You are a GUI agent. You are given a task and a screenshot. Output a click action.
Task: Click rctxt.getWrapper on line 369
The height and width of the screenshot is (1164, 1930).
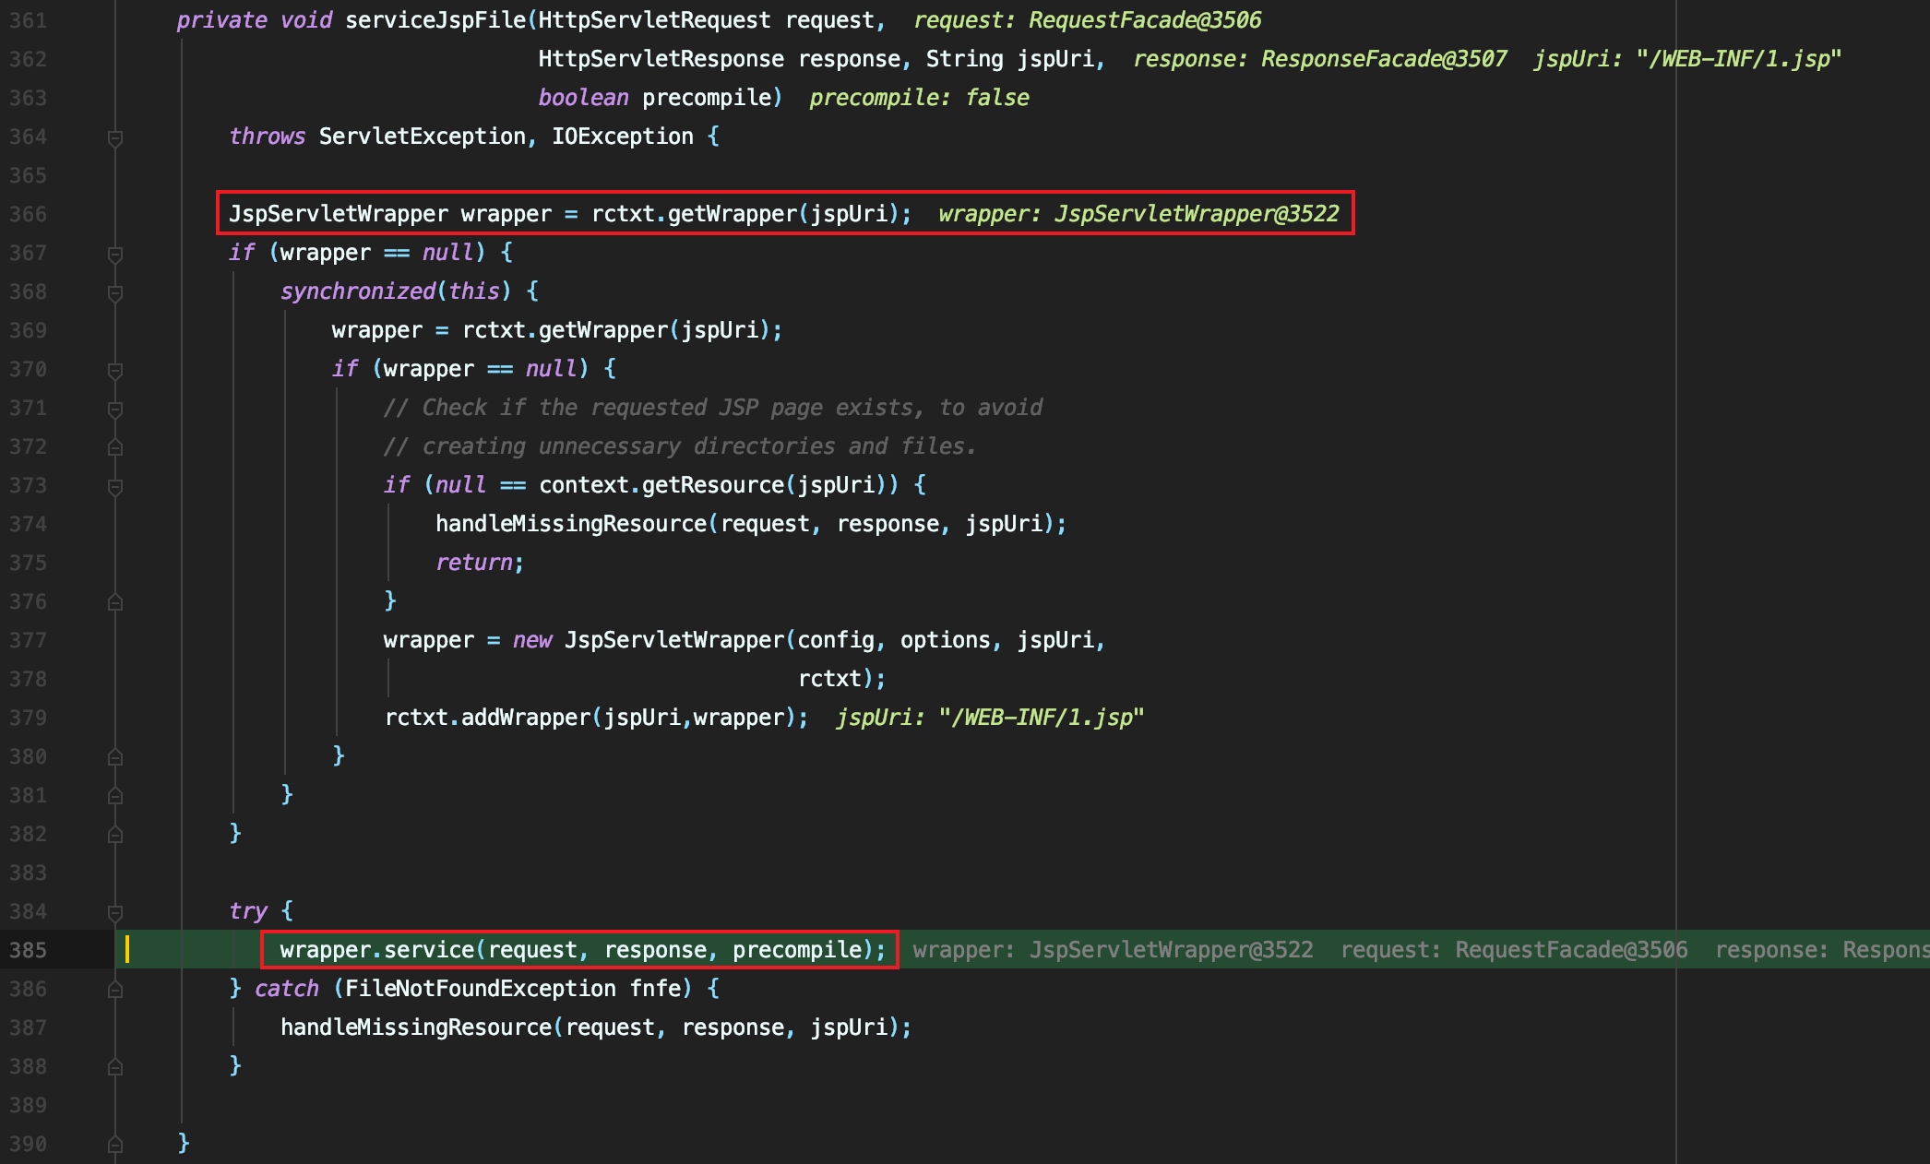click(x=565, y=330)
